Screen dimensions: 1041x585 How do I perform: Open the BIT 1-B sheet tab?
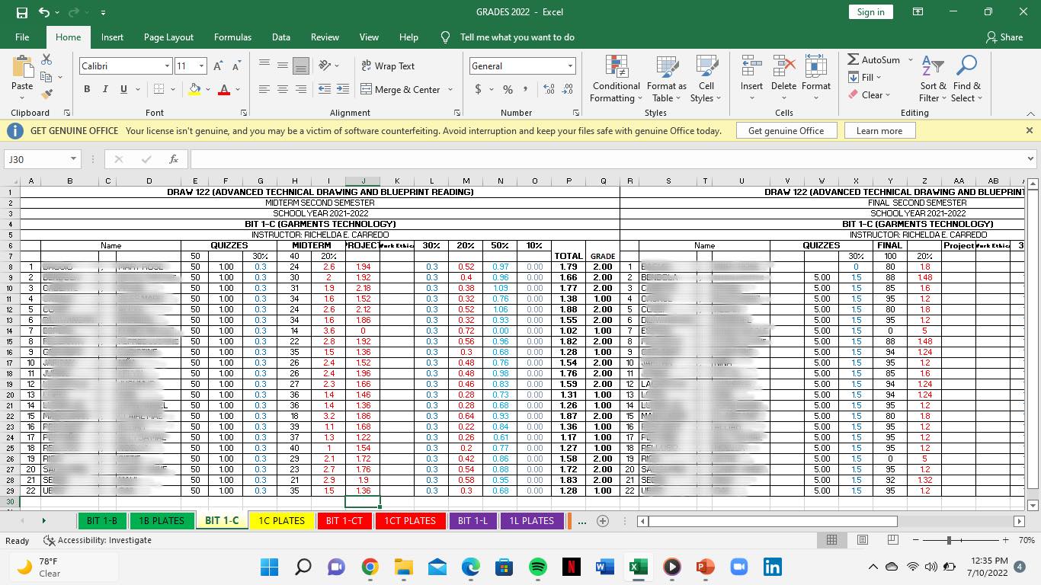tap(102, 521)
